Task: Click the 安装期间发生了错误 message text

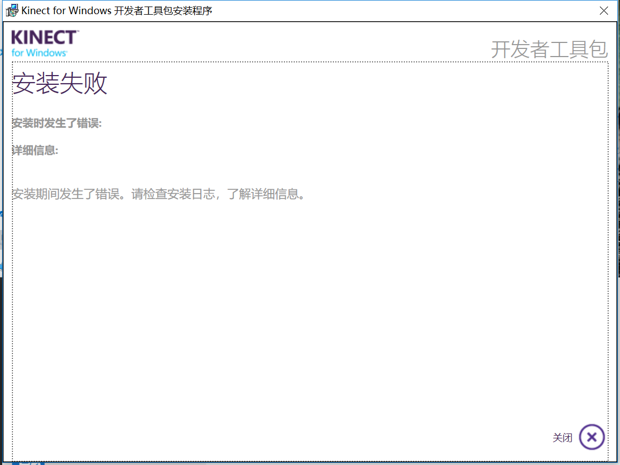Action: 160,194
